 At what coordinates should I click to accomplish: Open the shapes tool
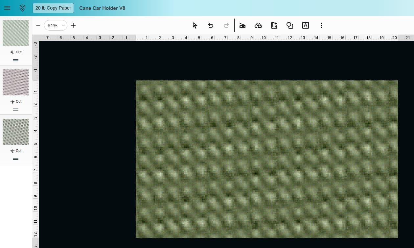point(290,25)
